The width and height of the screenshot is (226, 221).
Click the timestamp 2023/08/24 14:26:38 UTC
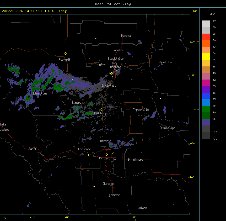coord(26,11)
